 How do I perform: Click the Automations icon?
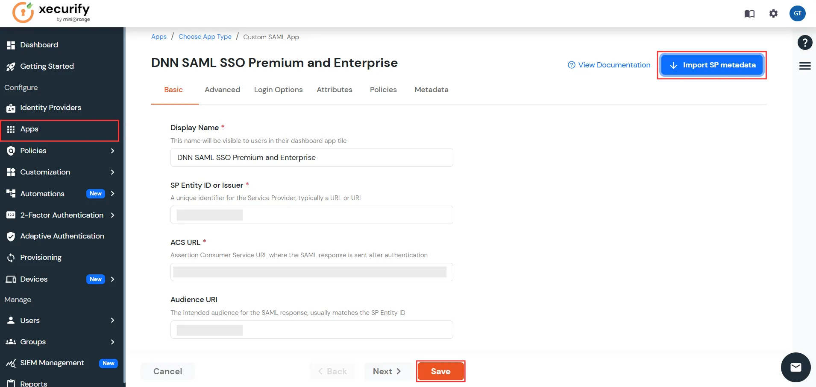[x=11, y=193]
